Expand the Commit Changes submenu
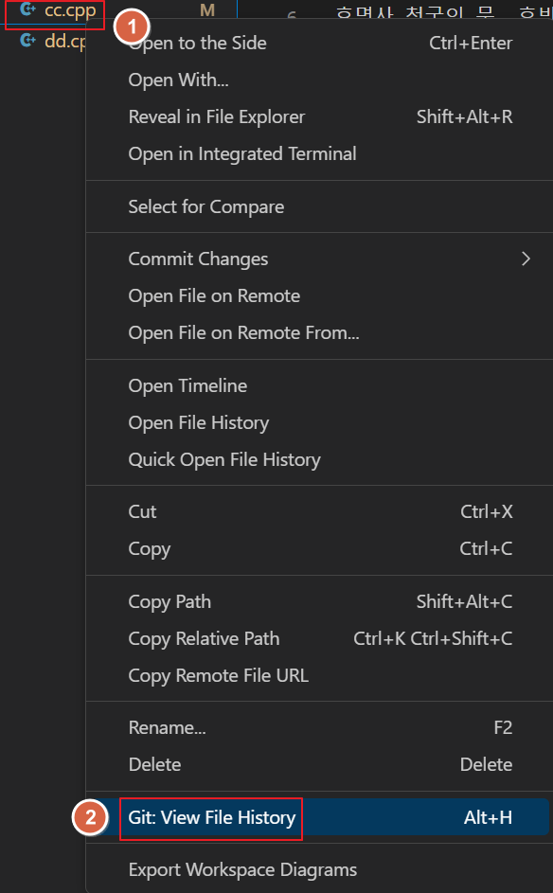The image size is (553, 893). [198, 258]
